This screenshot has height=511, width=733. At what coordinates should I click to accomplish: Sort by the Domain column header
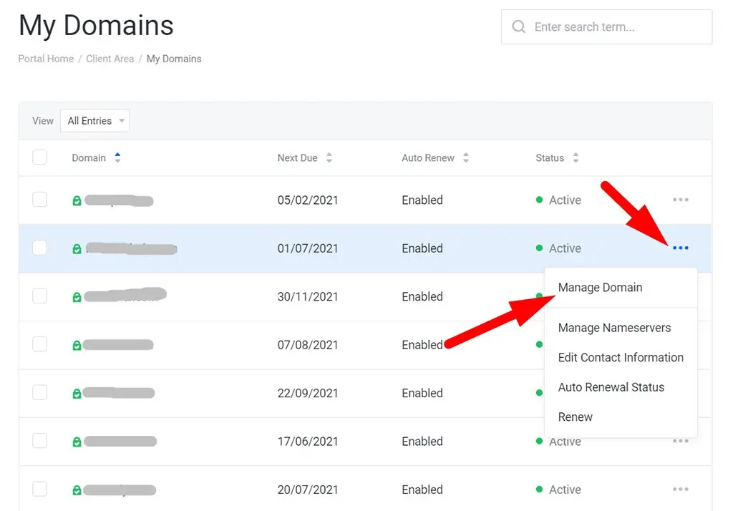[96, 157]
